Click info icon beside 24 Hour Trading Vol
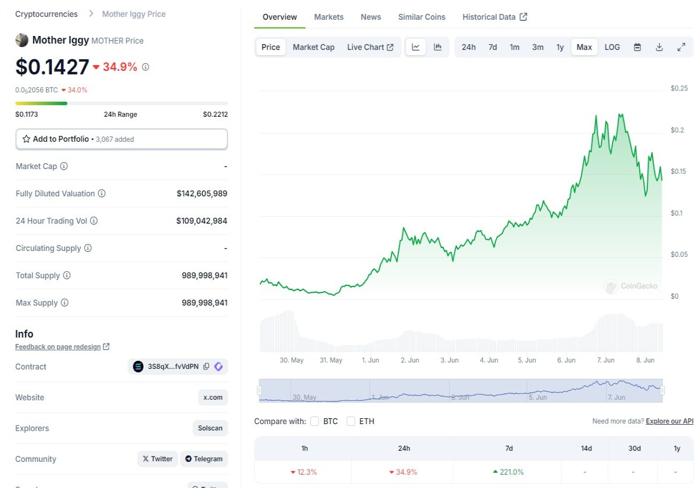 tap(94, 221)
